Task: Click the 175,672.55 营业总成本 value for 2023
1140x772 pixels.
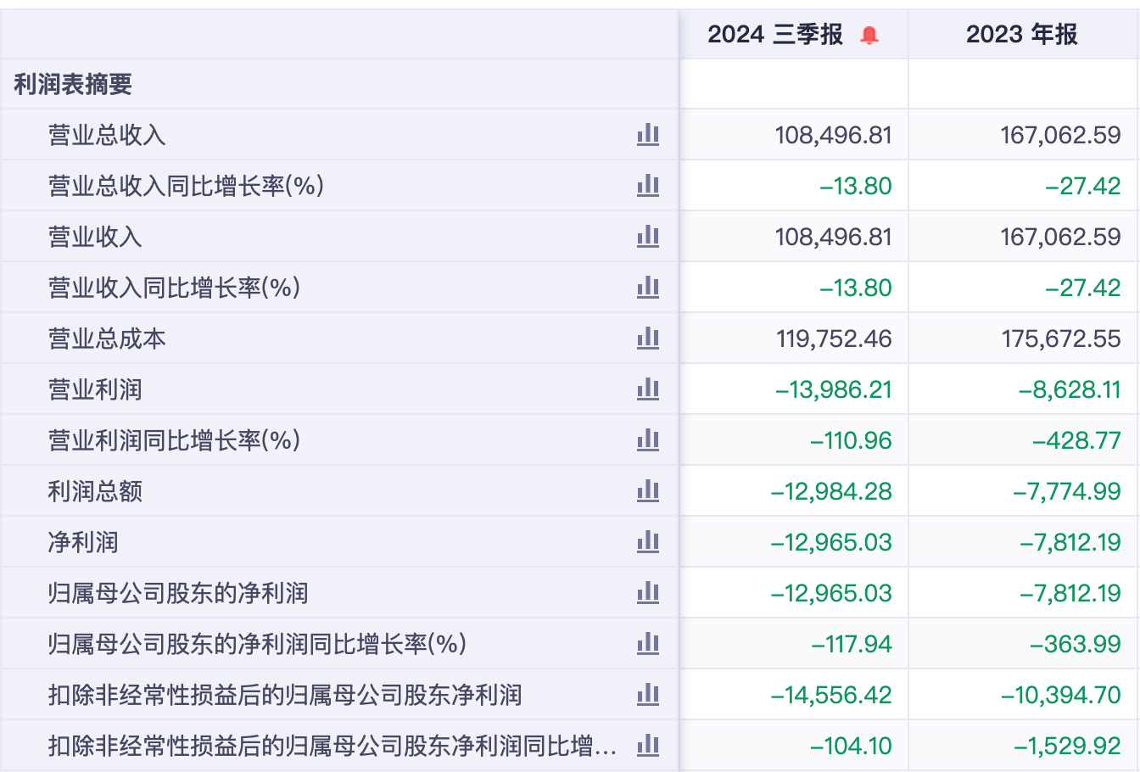Action: (x=1060, y=338)
